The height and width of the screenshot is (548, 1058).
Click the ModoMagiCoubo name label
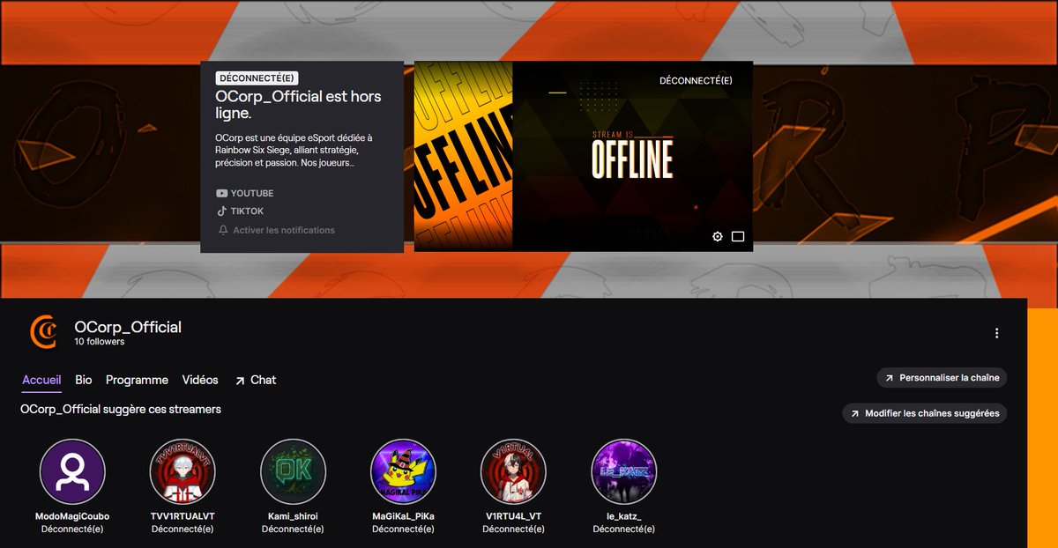point(72,516)
